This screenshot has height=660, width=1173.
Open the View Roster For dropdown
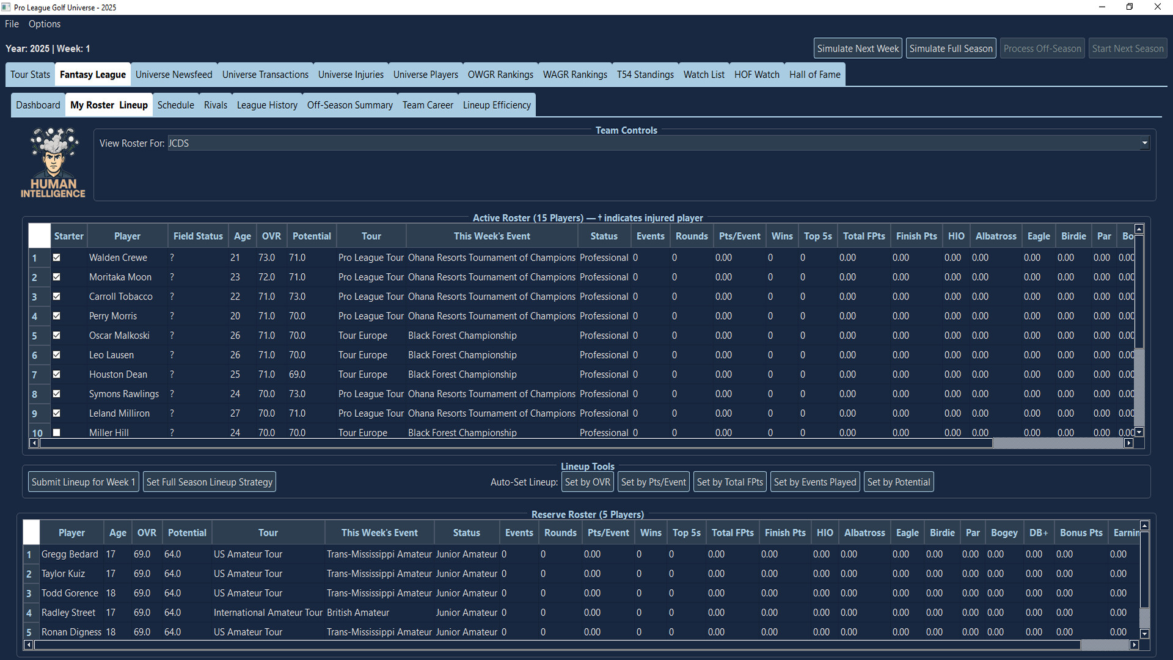(1144, 143)
